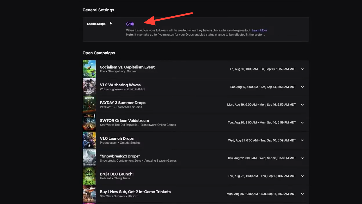Click the Hellcard • Thing Trunk subtitle

(115, 178)
